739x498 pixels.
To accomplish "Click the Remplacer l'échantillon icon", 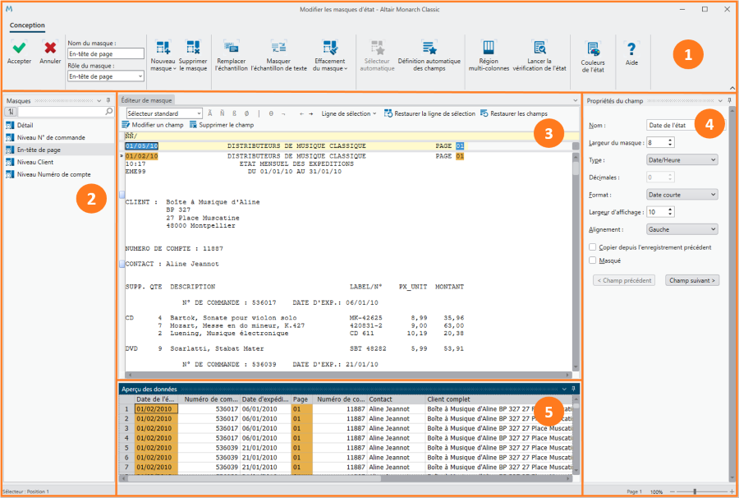I will [x=231, y=48].
